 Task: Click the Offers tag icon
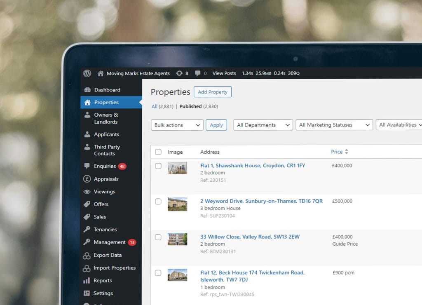87,204
